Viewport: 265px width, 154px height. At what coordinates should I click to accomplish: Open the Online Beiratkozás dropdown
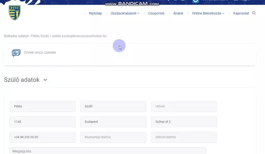click(x=208, y=14)
